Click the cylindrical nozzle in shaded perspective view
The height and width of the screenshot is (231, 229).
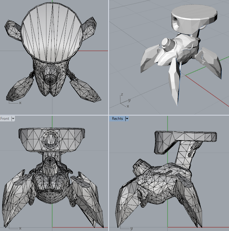pyautogui.click(x=167, y=44)
